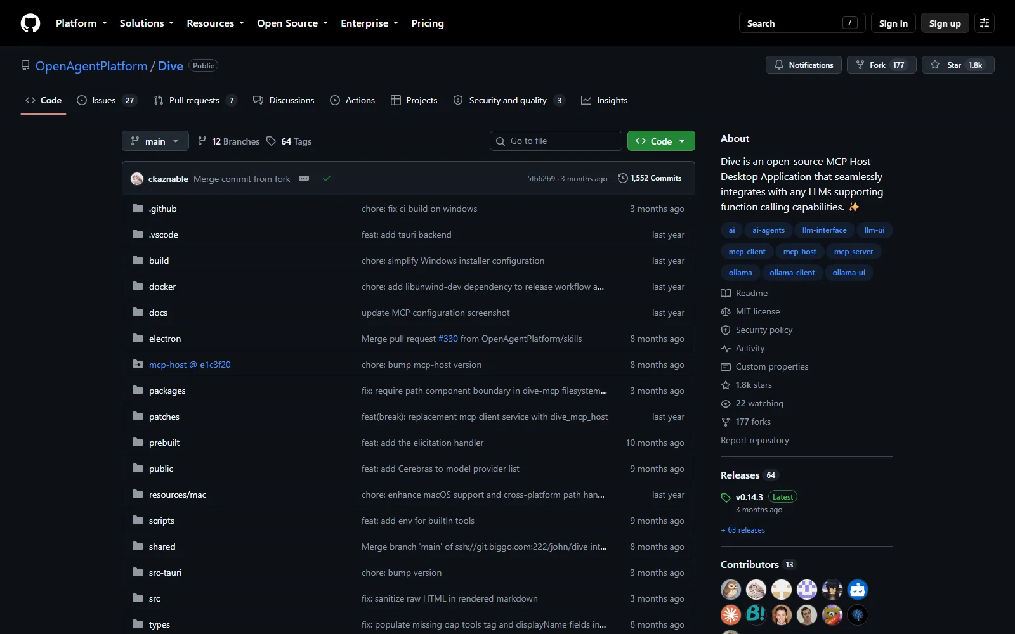Open the packages folder
The height and width of the screenshot is (634, 1015).
(167, 391)
